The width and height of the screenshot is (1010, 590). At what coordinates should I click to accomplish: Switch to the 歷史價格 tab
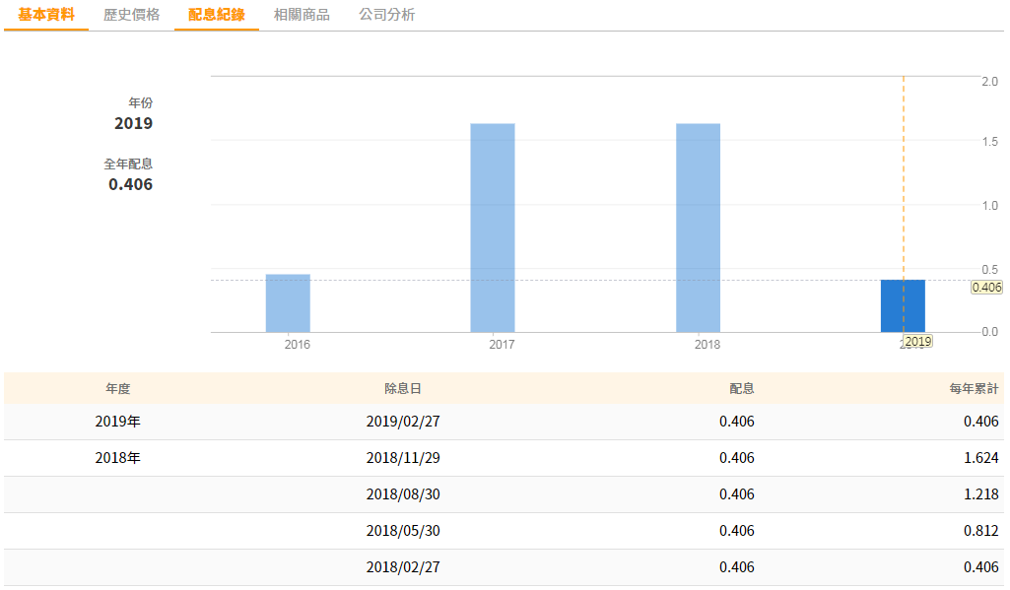pyautogui.click(x=131, y=15)
